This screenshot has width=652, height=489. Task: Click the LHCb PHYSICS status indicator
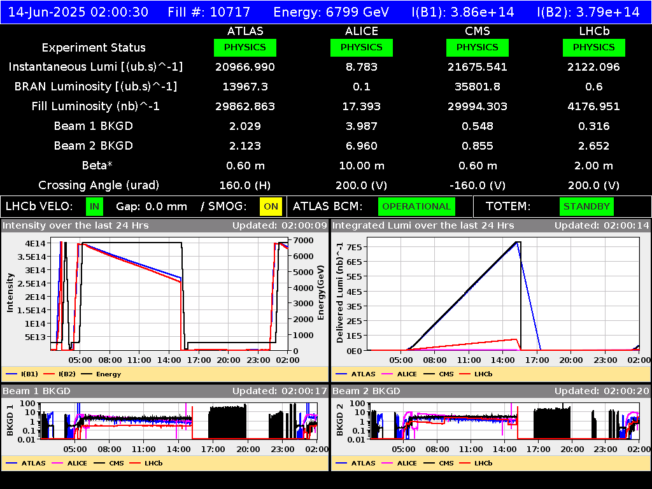point(594,47)
